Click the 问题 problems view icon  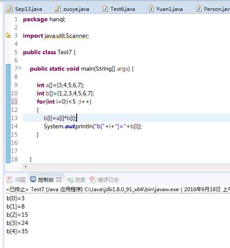(x=10, y=179)
